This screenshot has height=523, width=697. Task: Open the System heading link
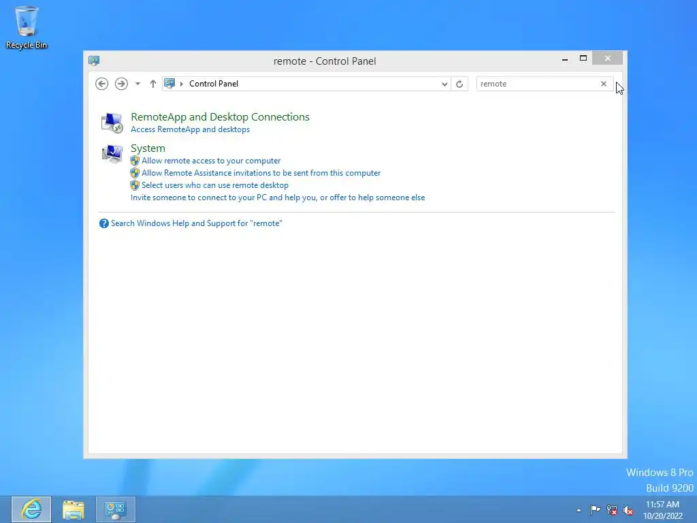[x=148, y=148]
